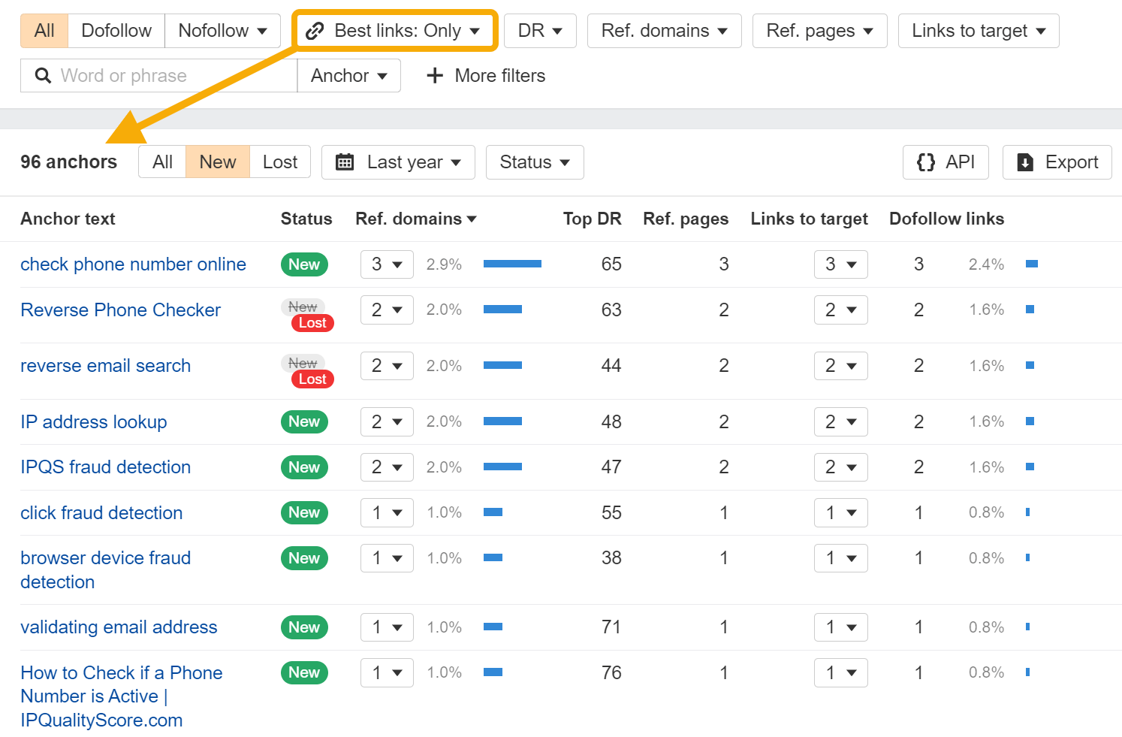This screenshot has width=1122, height=737.
Task: Switch to the Lost tab
Action: click(x=279, y=162)
